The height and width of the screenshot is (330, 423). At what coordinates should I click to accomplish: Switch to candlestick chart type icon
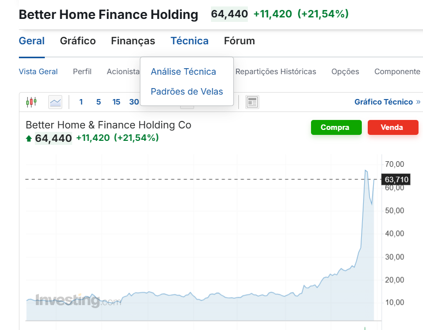coord(31,102)
